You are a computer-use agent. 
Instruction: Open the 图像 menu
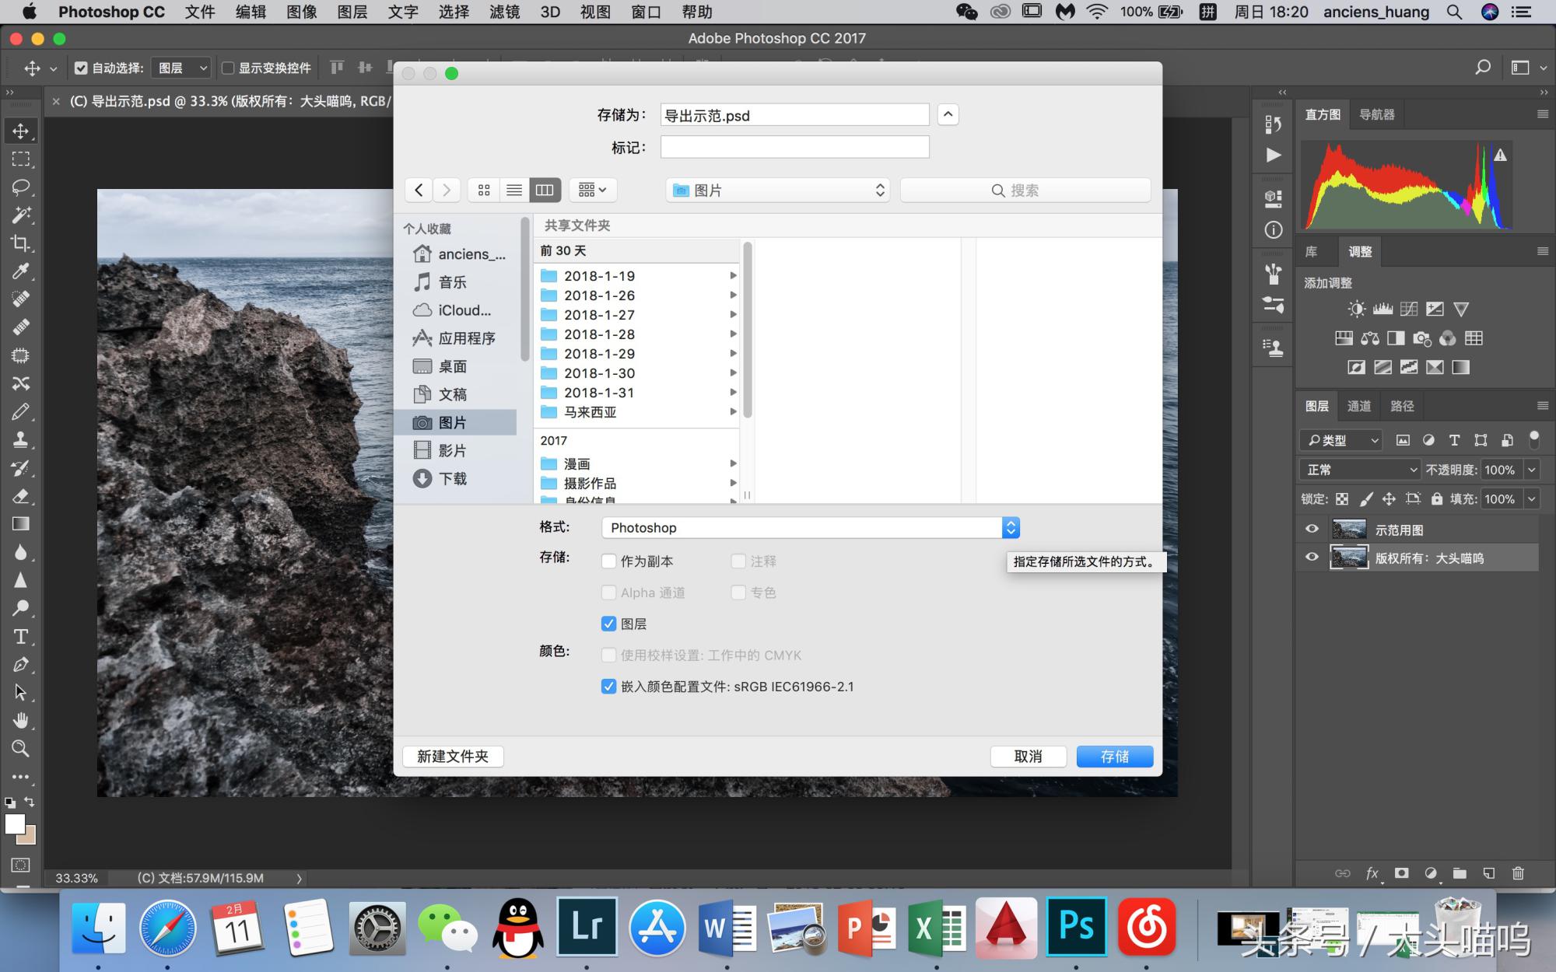301,12
